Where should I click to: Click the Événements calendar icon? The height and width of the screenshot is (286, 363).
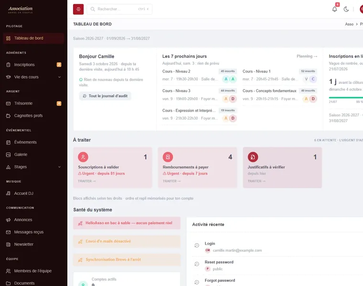(x=8, y=143)
